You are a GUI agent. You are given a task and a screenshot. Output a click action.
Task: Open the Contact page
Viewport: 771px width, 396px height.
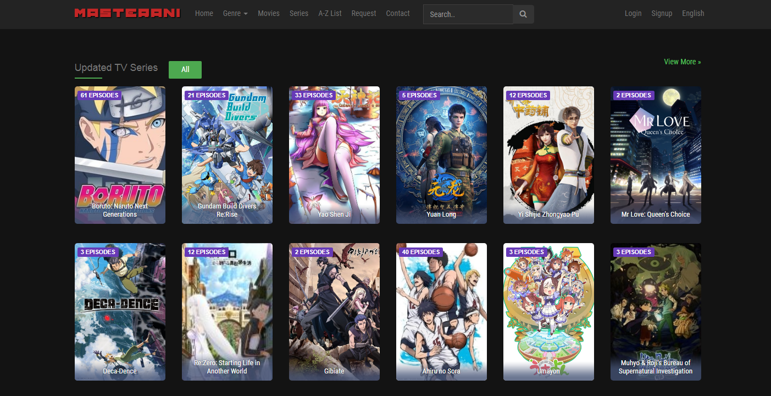point(398,13)
